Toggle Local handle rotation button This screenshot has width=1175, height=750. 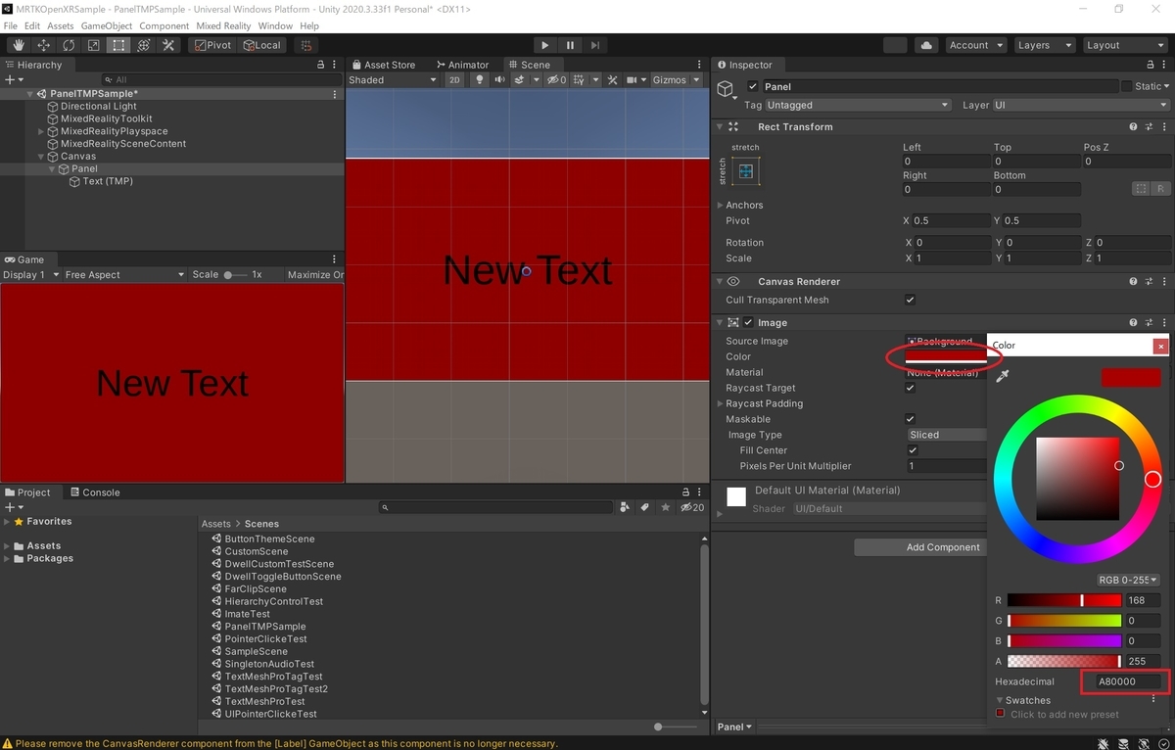[x=262, y=45]
